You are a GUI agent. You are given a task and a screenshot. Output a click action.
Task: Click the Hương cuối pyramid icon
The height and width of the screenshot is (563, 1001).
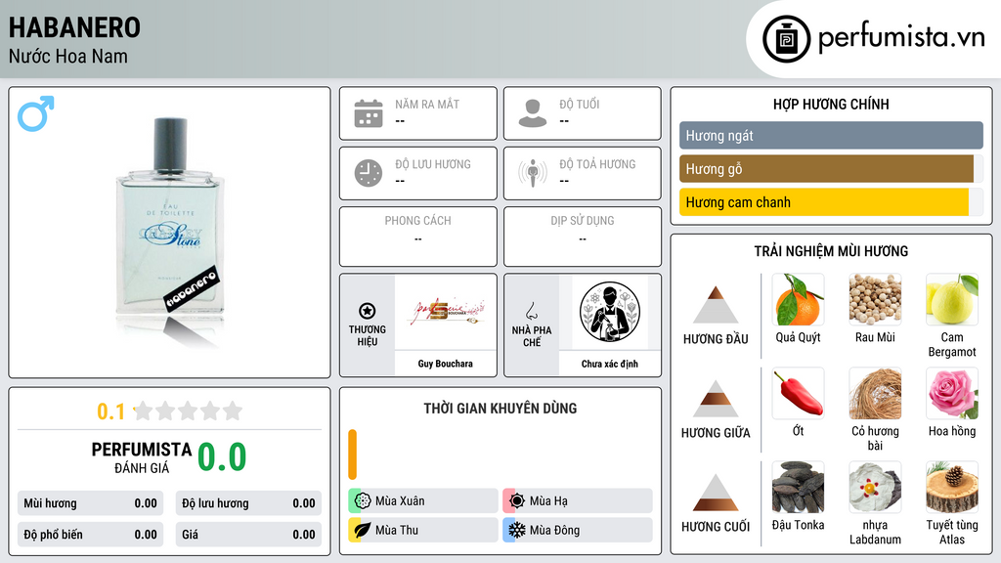coord(716,493)
